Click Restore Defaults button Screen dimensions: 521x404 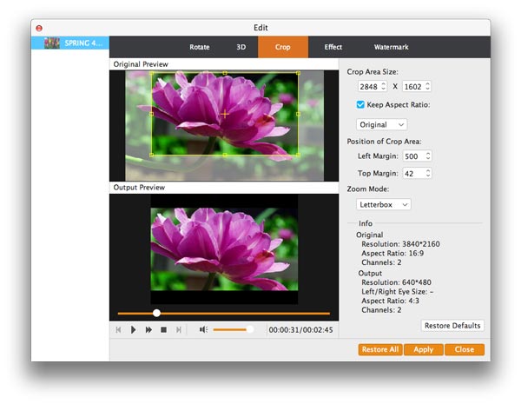click(452, 326)
